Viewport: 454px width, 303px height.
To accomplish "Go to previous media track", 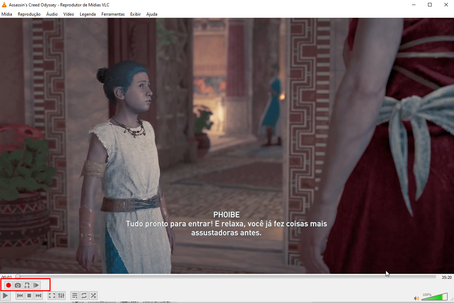I will click(20, 296).
